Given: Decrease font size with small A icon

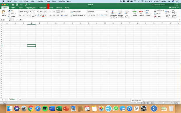Looking at the screenshot, I should (x=45, y=12).
